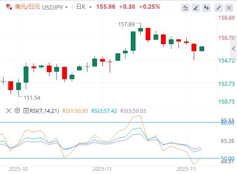
Task: Select the 151.54 low price marker
Action: (x=32, y=97)
